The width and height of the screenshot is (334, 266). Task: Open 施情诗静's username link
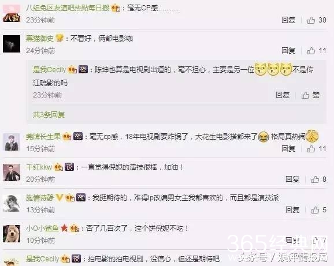[x=40, y=197]
